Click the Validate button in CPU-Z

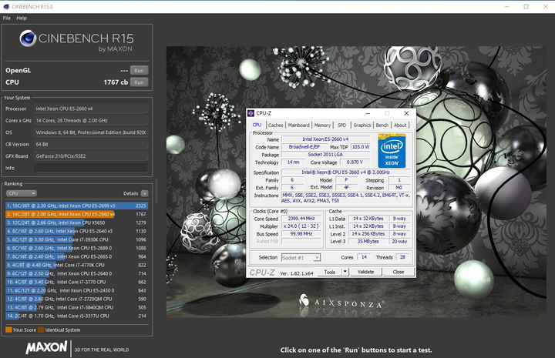pyautogui.click(x=365, y=272)
